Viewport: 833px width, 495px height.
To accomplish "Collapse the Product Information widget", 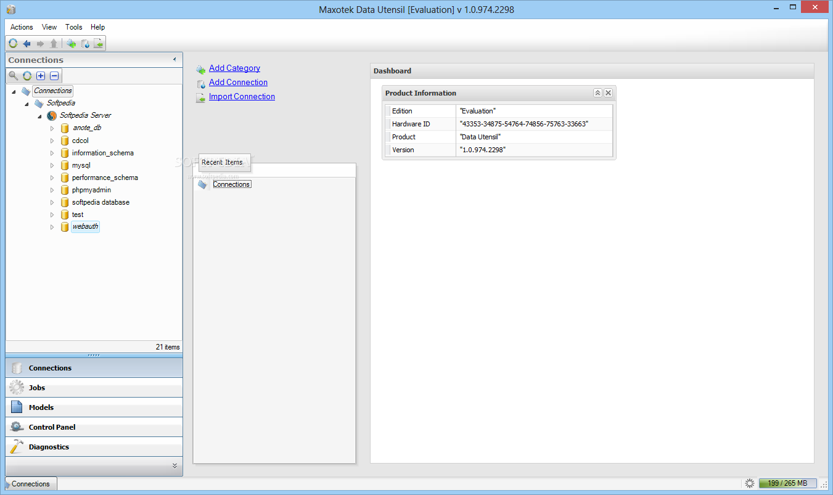I will (597, 93).
